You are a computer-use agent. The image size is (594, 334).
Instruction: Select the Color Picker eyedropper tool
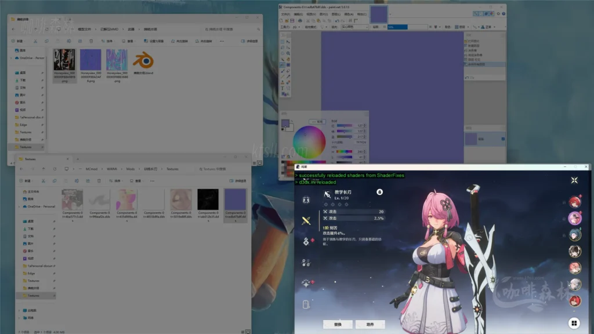tap(288, 77)
